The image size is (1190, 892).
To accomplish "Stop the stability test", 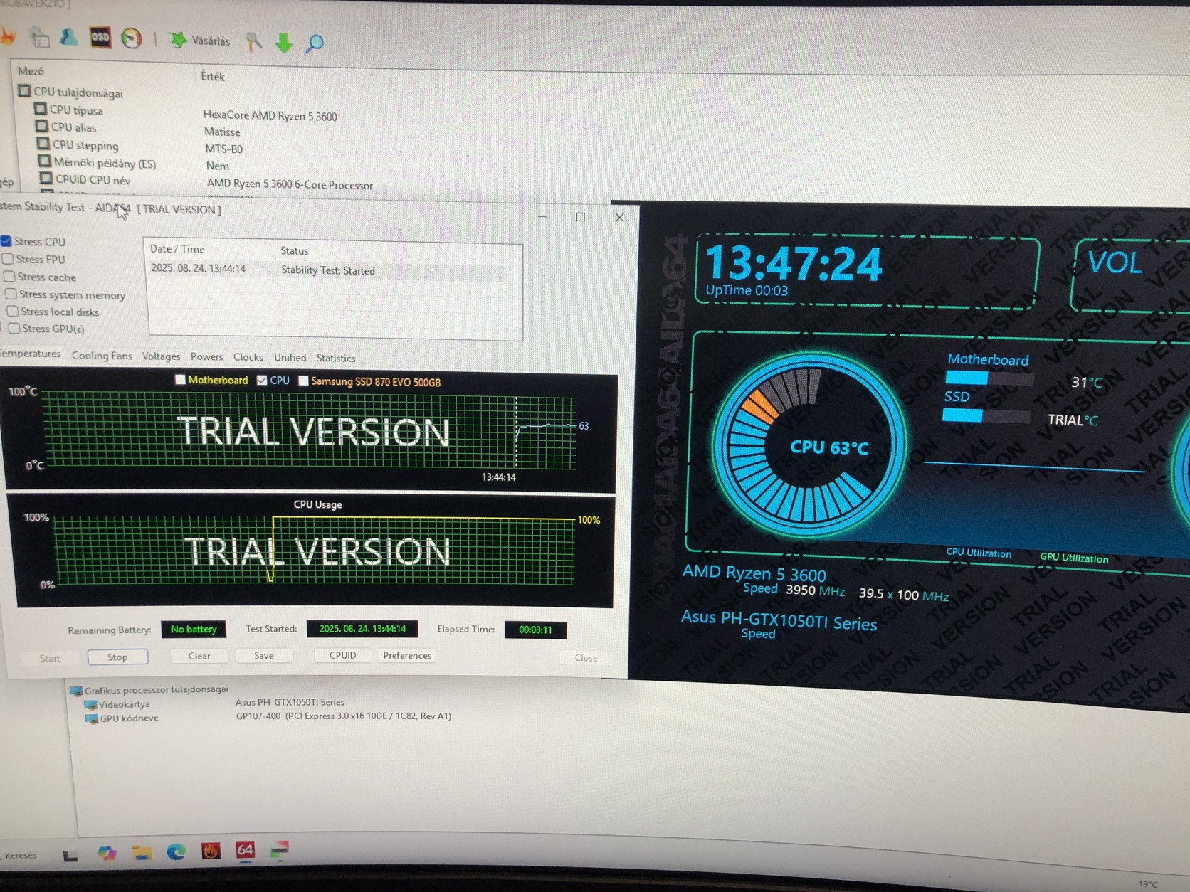I will point(117,657).
